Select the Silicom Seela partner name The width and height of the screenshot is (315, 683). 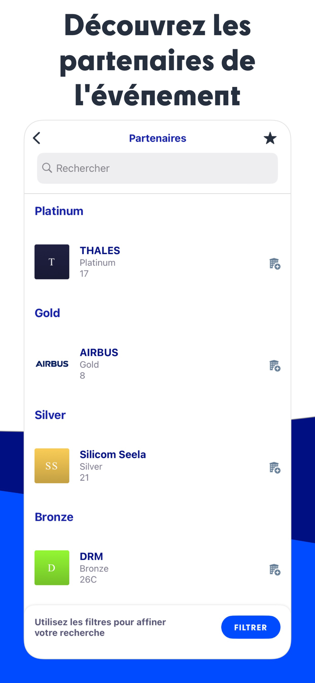(113, 454)
